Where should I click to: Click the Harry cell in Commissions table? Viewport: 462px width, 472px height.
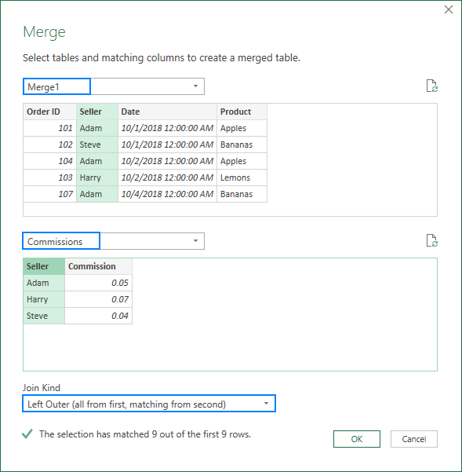click(44, 299)
